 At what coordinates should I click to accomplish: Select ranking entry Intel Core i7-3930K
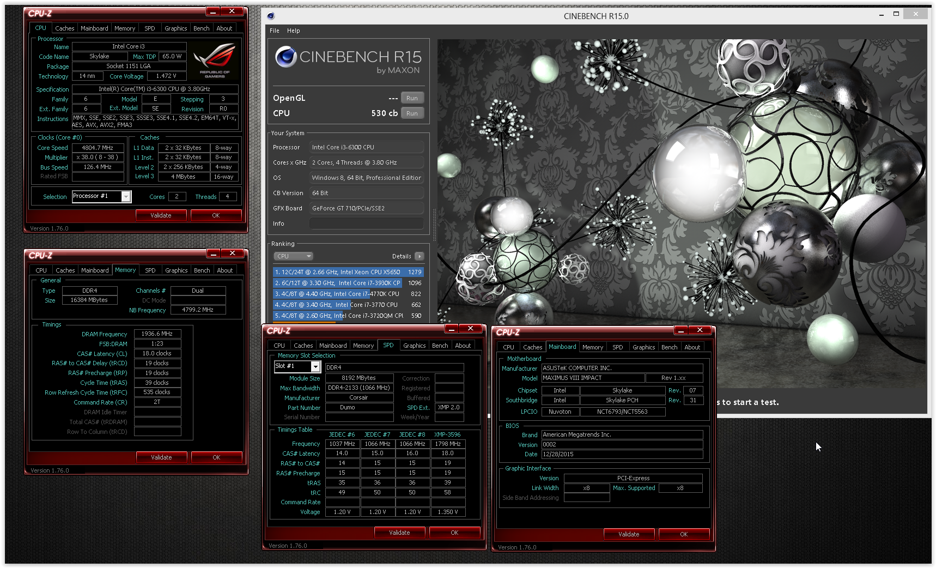tap(348, 283)
